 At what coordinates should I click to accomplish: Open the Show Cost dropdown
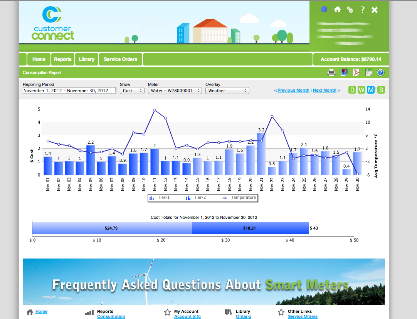pyautogui.click(x=132, y=91)
